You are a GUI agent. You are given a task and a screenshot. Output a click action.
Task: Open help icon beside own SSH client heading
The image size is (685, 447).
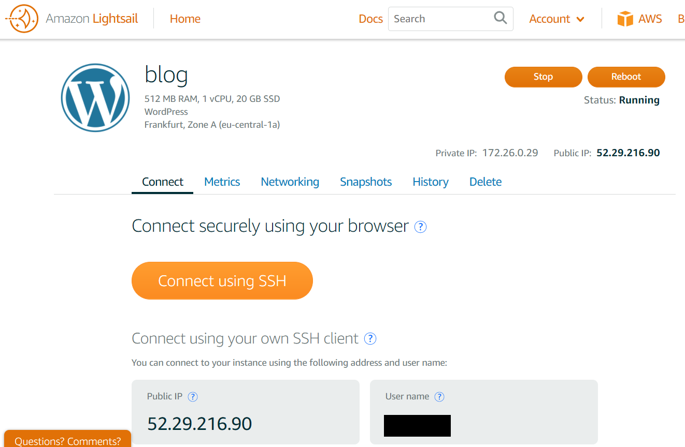(370, 339)
